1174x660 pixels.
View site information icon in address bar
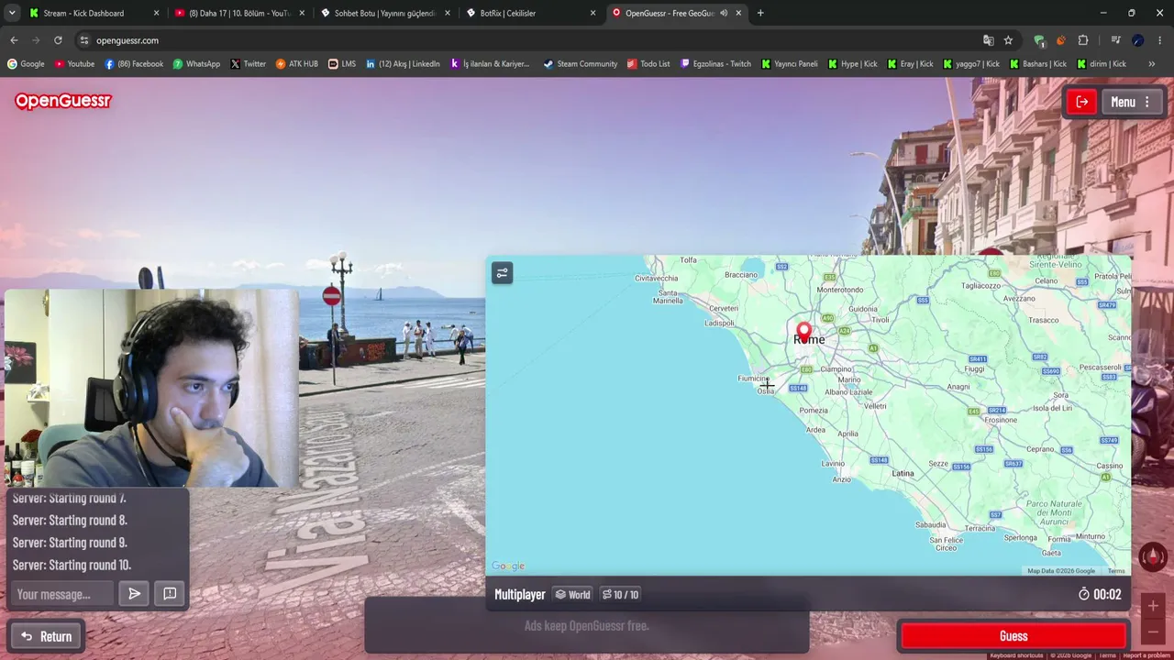point(84,40)
